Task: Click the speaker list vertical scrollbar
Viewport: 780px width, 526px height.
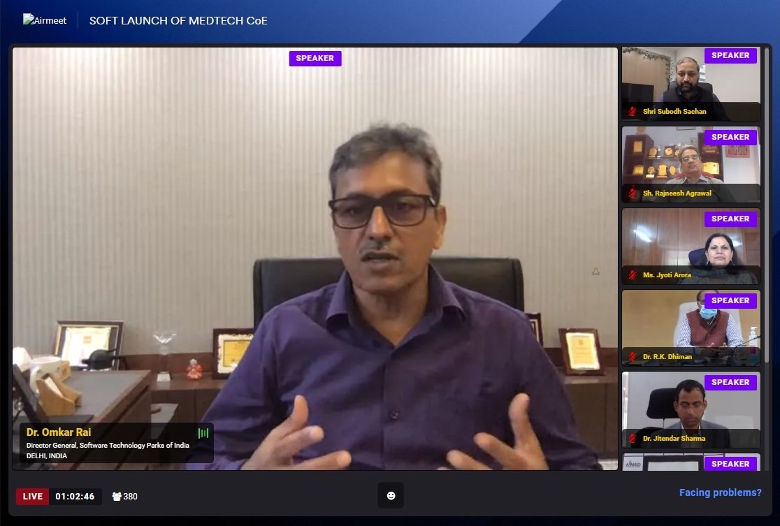Action: (767, 205)
